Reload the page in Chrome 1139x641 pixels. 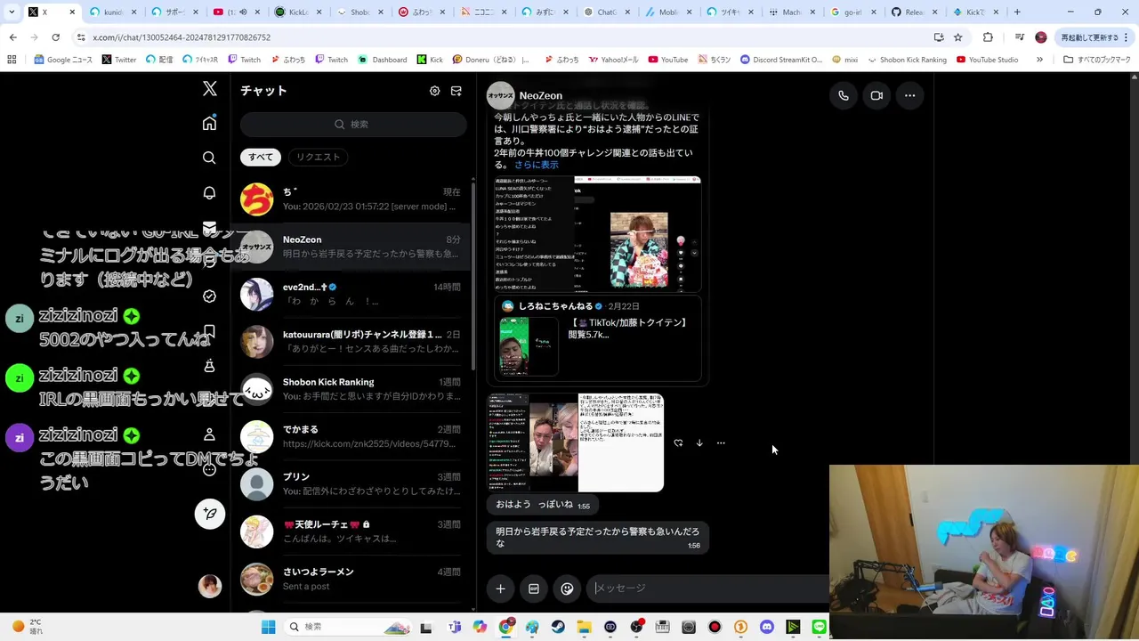55,37
